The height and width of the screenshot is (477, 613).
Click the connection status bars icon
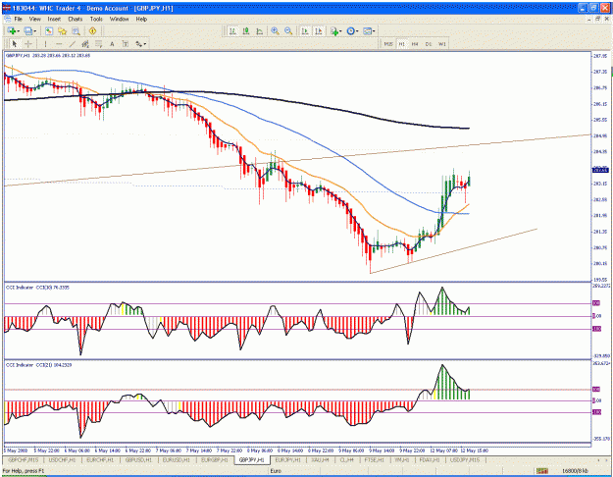click(541, 471)
